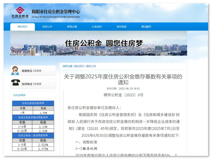Open the 信息公开 navigation menu

coord(47,27)
